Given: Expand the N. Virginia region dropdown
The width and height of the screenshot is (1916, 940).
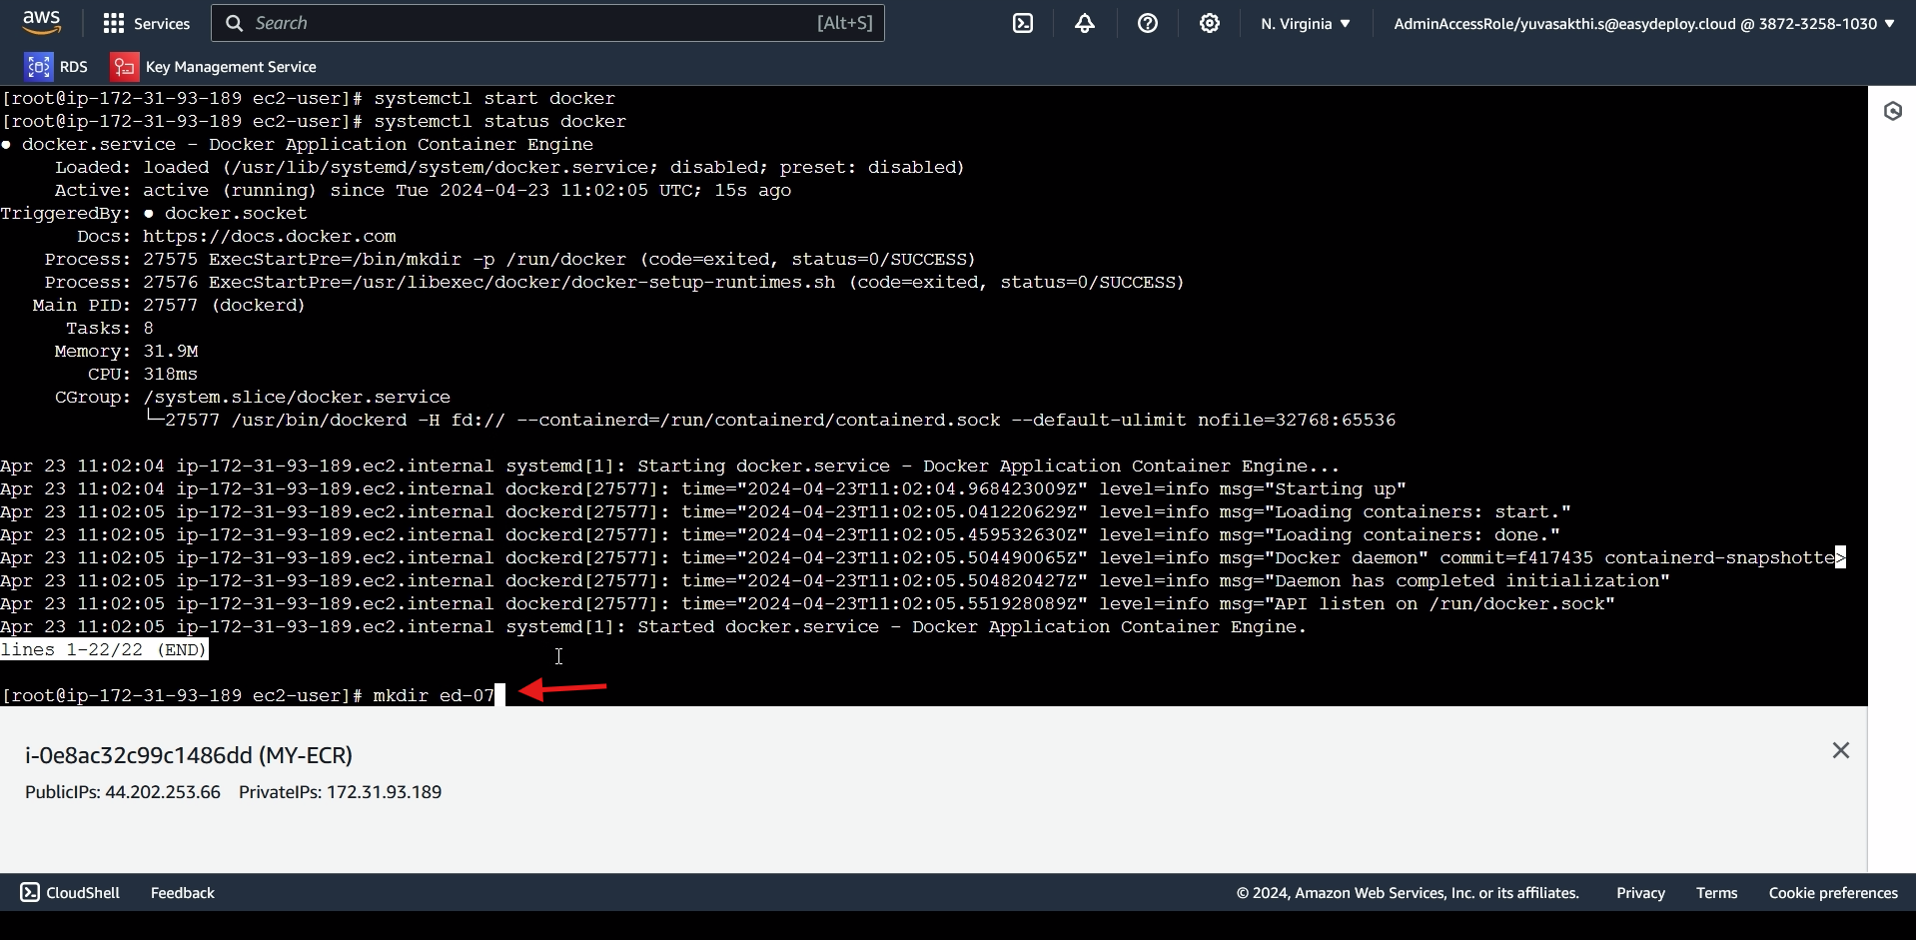Looking at the screenshot, I should coord(1305,23).
